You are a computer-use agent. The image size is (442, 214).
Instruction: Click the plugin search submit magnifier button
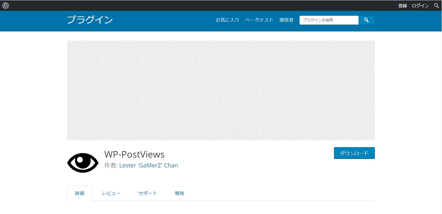pyautogui.click(x=366, y=20)
